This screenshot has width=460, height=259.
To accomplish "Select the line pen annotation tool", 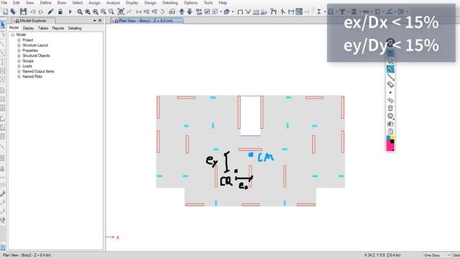I will point(390,77).
